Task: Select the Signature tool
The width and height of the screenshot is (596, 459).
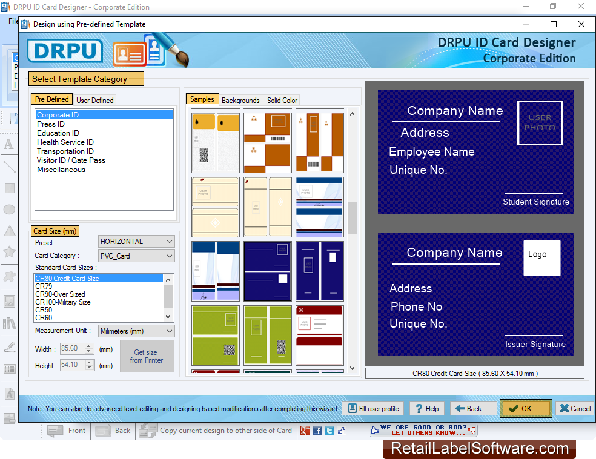Action: pyautogui.click(x=9, y=346)
